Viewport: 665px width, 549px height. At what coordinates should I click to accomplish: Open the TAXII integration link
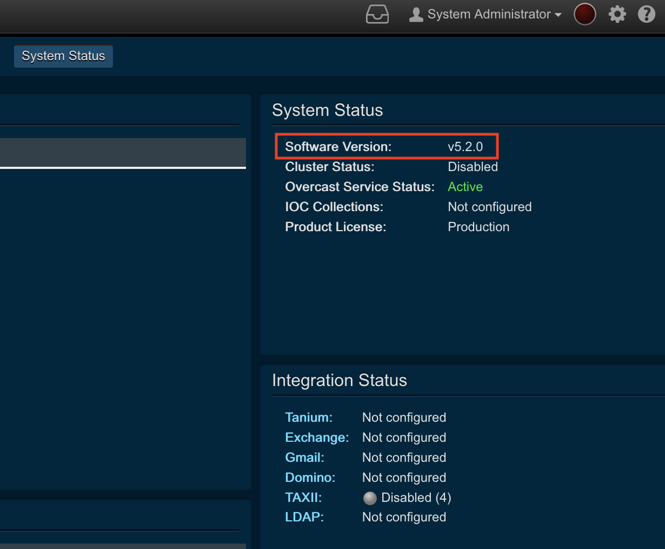click(303, 498)
